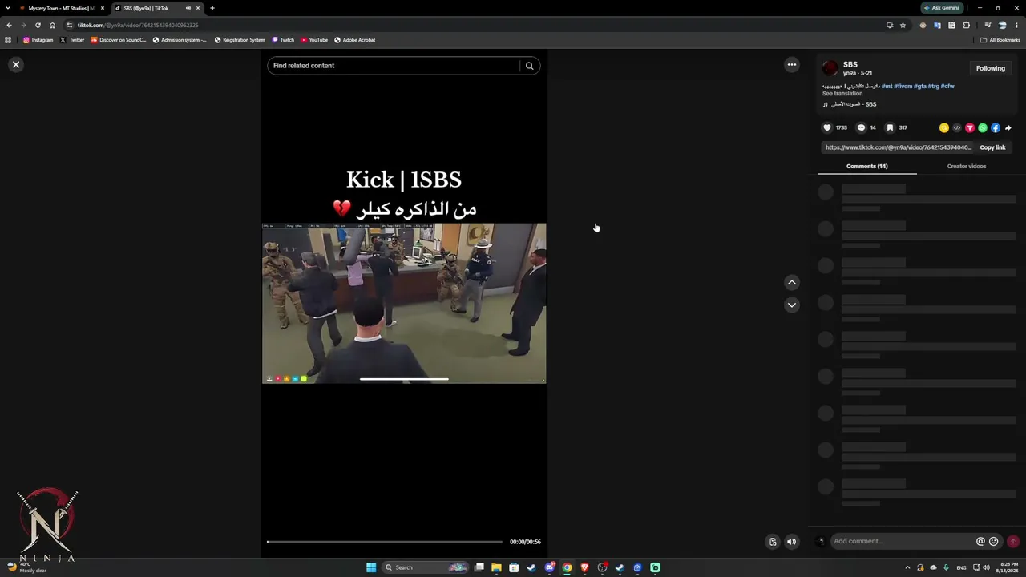Image resolution: width=1026 pixels, height=577 pixels.
Task: Share the video to Facebook
Action: click(x=996, y=127)
